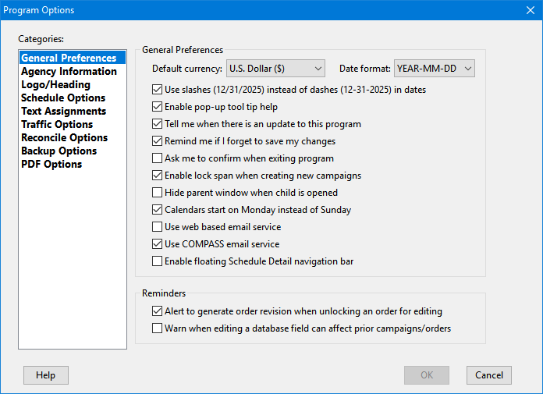Open the Default currency dropdown
The image size is (543, 394).
(x=275, y=69)
